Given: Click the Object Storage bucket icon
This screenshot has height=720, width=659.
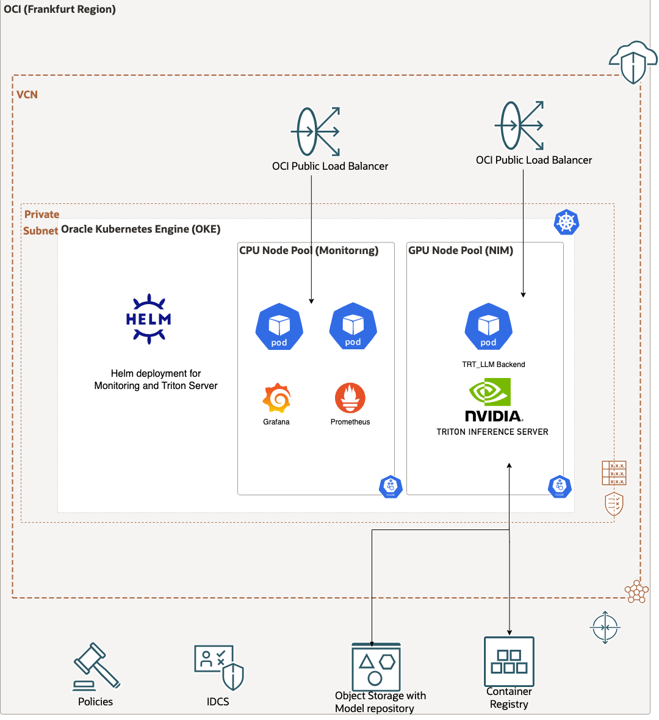Looking at the screenshot, I should (x=376, y=667).
